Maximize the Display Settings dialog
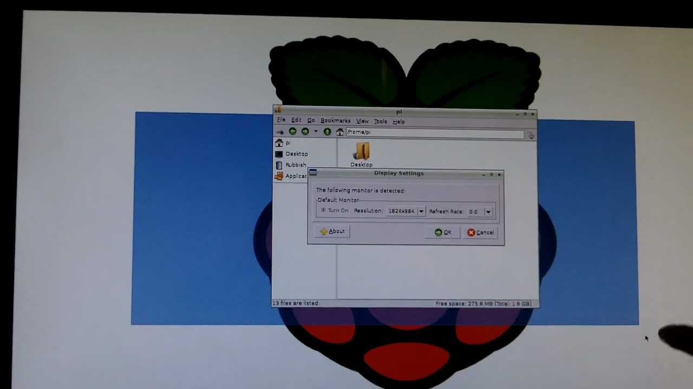This screenshot has width=693, height=389. (491, 175)
